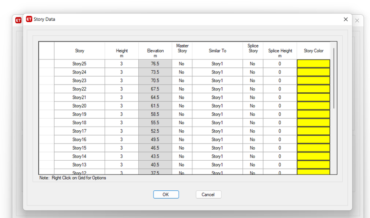Click the 49.5 elevation cell
This screenshot has width=370, height=218.
pos(155,139)
